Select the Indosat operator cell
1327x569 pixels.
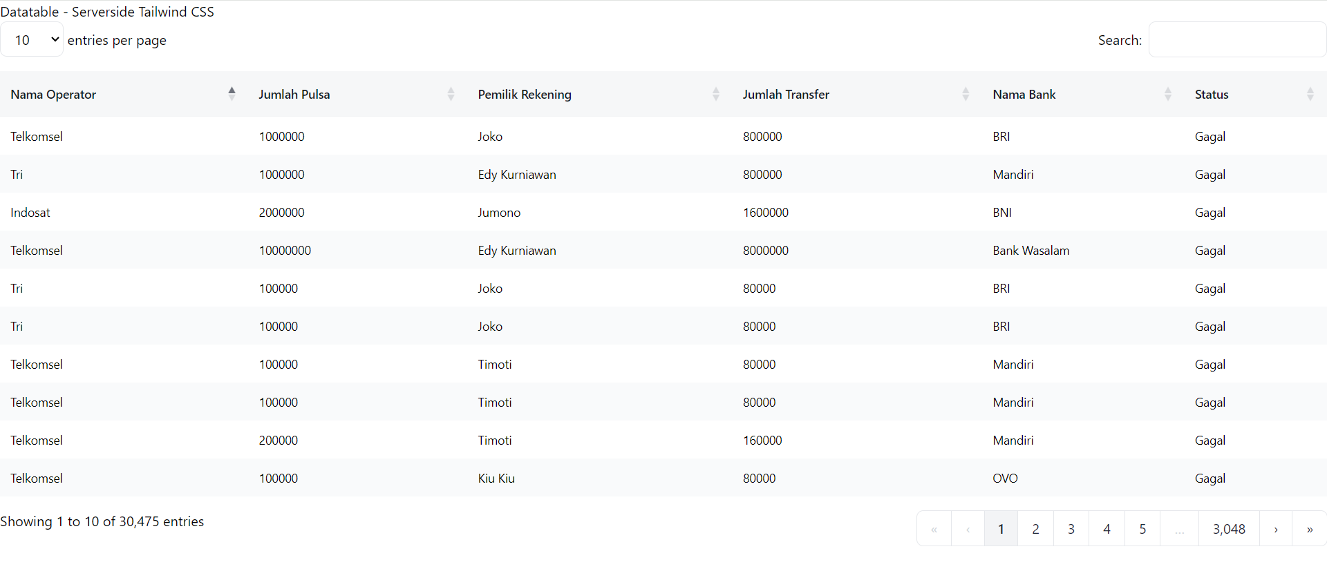point(30,213)
